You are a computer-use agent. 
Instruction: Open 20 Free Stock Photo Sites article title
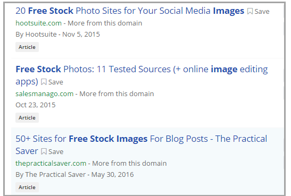pos(130,11)
